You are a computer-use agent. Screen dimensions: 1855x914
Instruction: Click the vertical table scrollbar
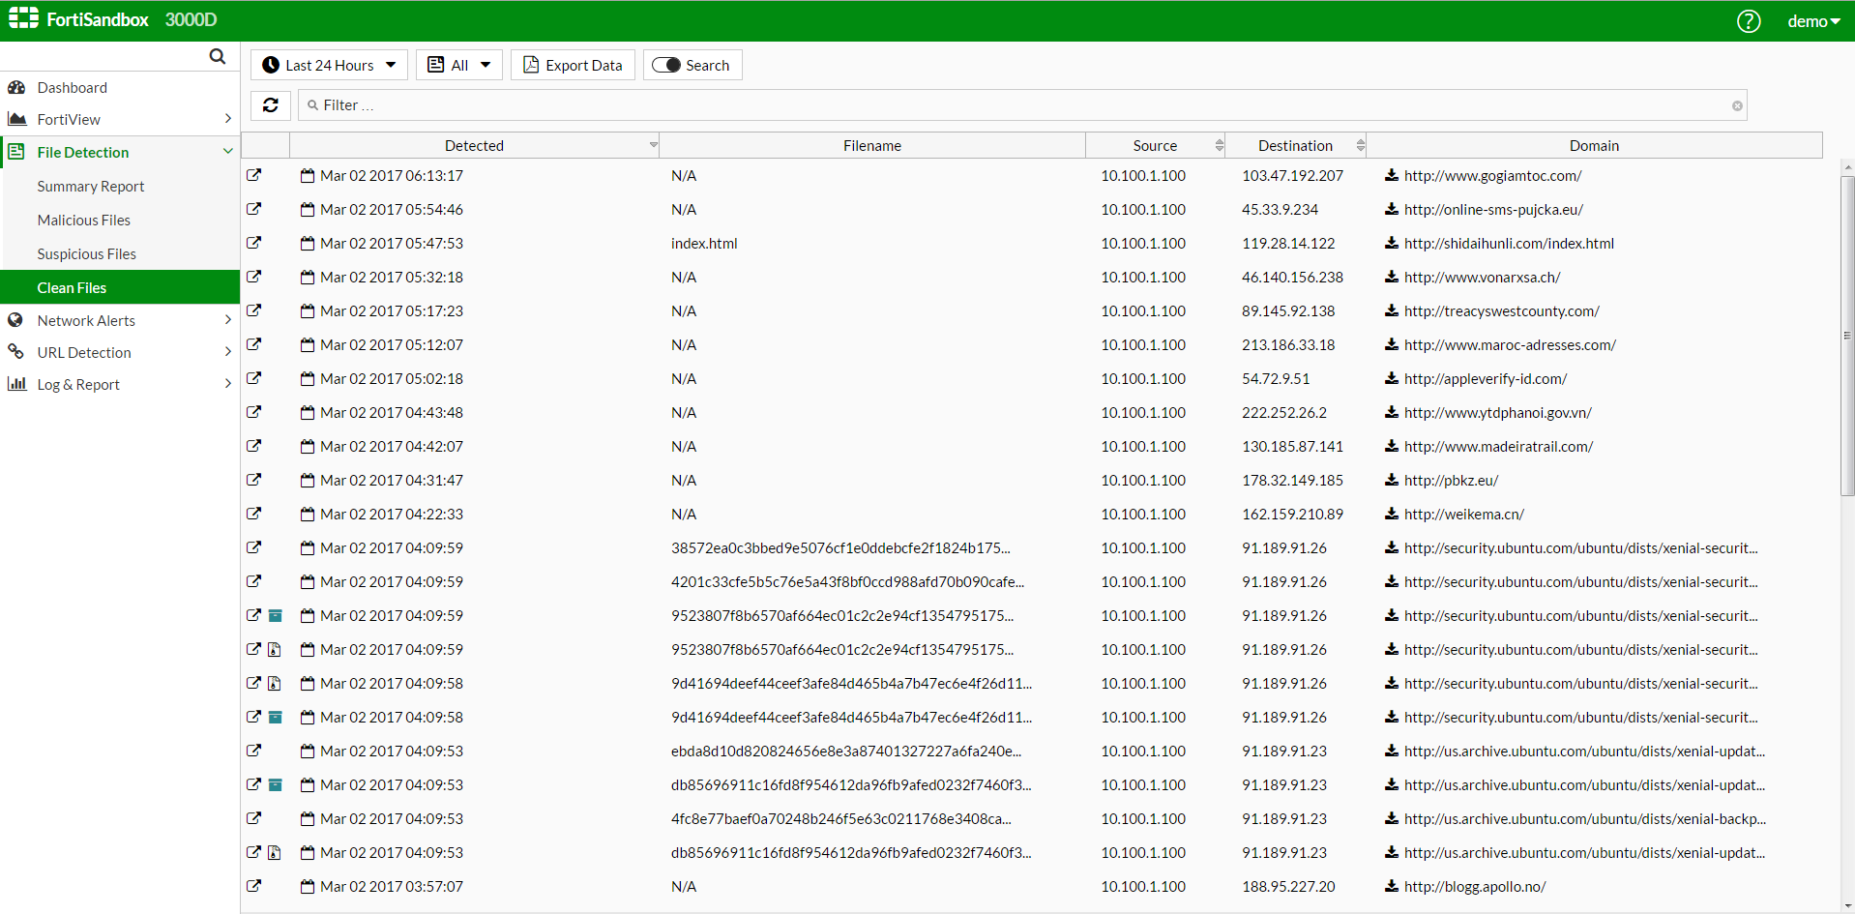(1847, 336)
